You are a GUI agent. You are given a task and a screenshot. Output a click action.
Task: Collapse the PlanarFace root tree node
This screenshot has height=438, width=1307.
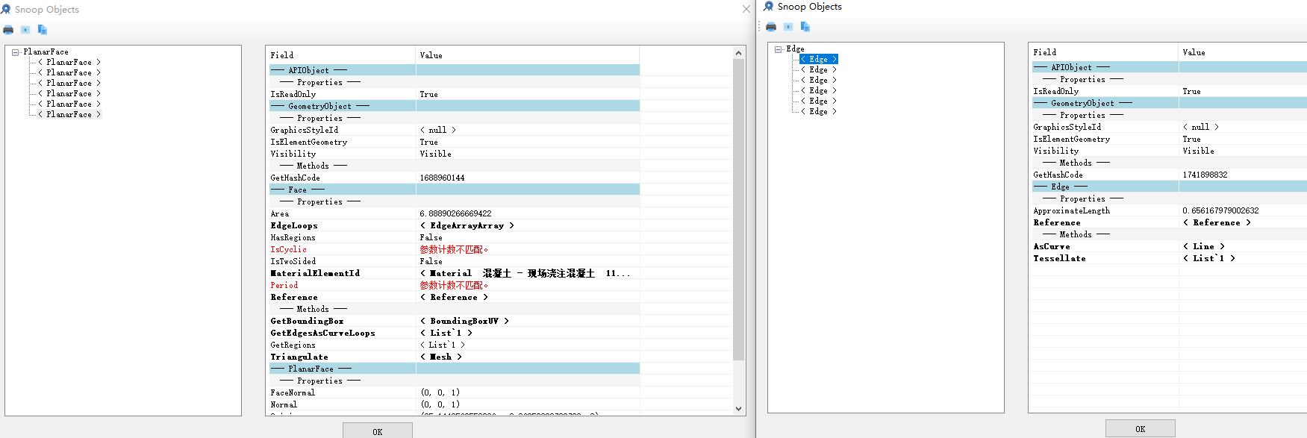click(x=15, y=52)
